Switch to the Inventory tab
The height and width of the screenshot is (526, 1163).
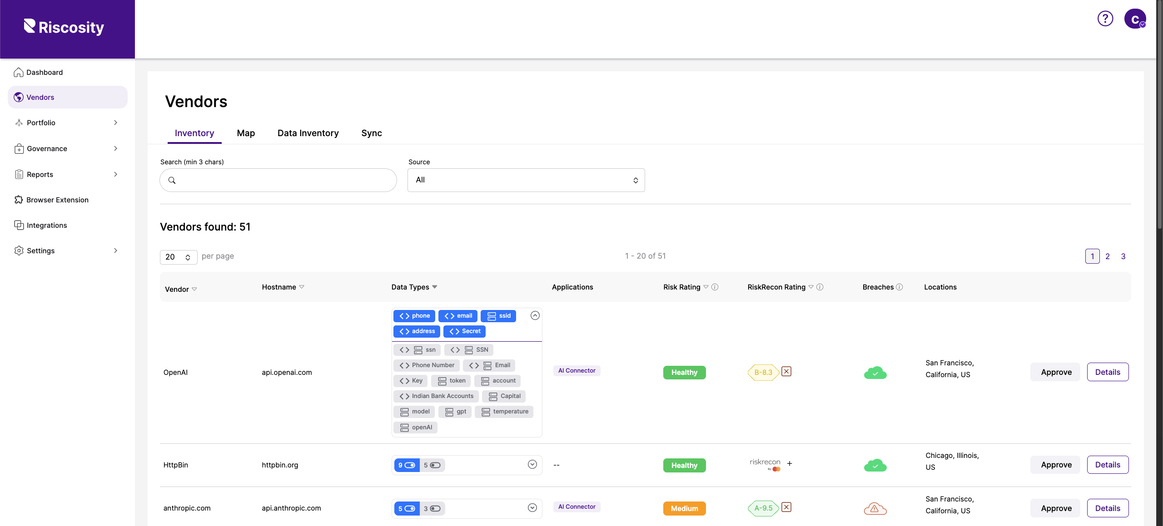pyautogui.click(x=194, y=133)
